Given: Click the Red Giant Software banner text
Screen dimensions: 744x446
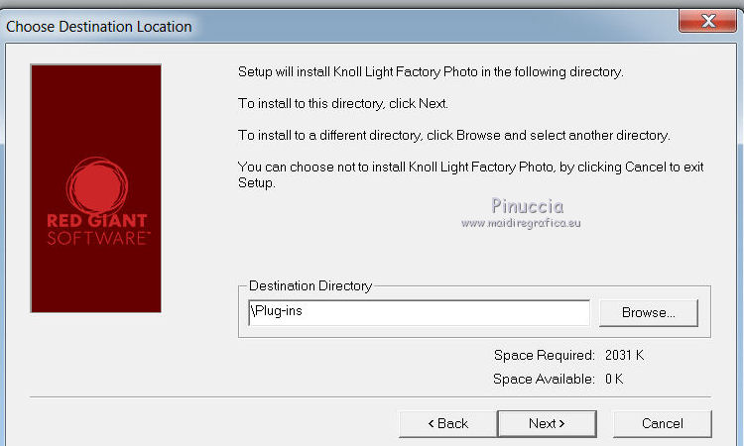Looking at the screenshot, I should 96,229.
